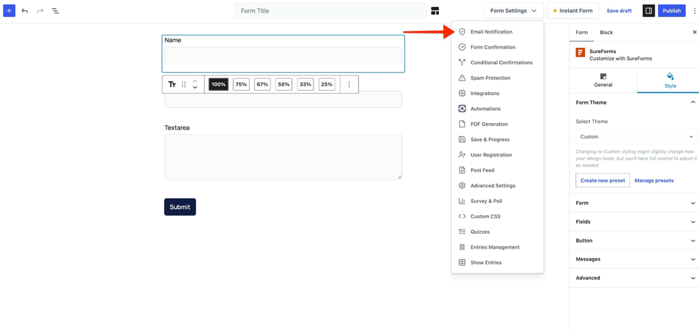Set field width to 25%

327,84
